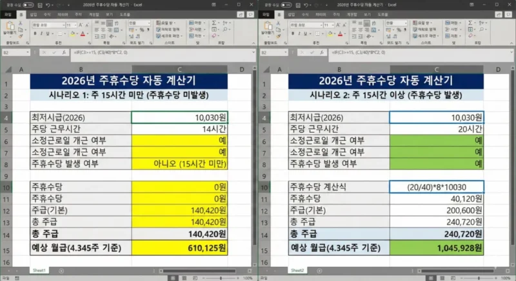Screen dimensions: 516x281
Task: Click Sort and Filter icon in left window
Action: [225, 23]
